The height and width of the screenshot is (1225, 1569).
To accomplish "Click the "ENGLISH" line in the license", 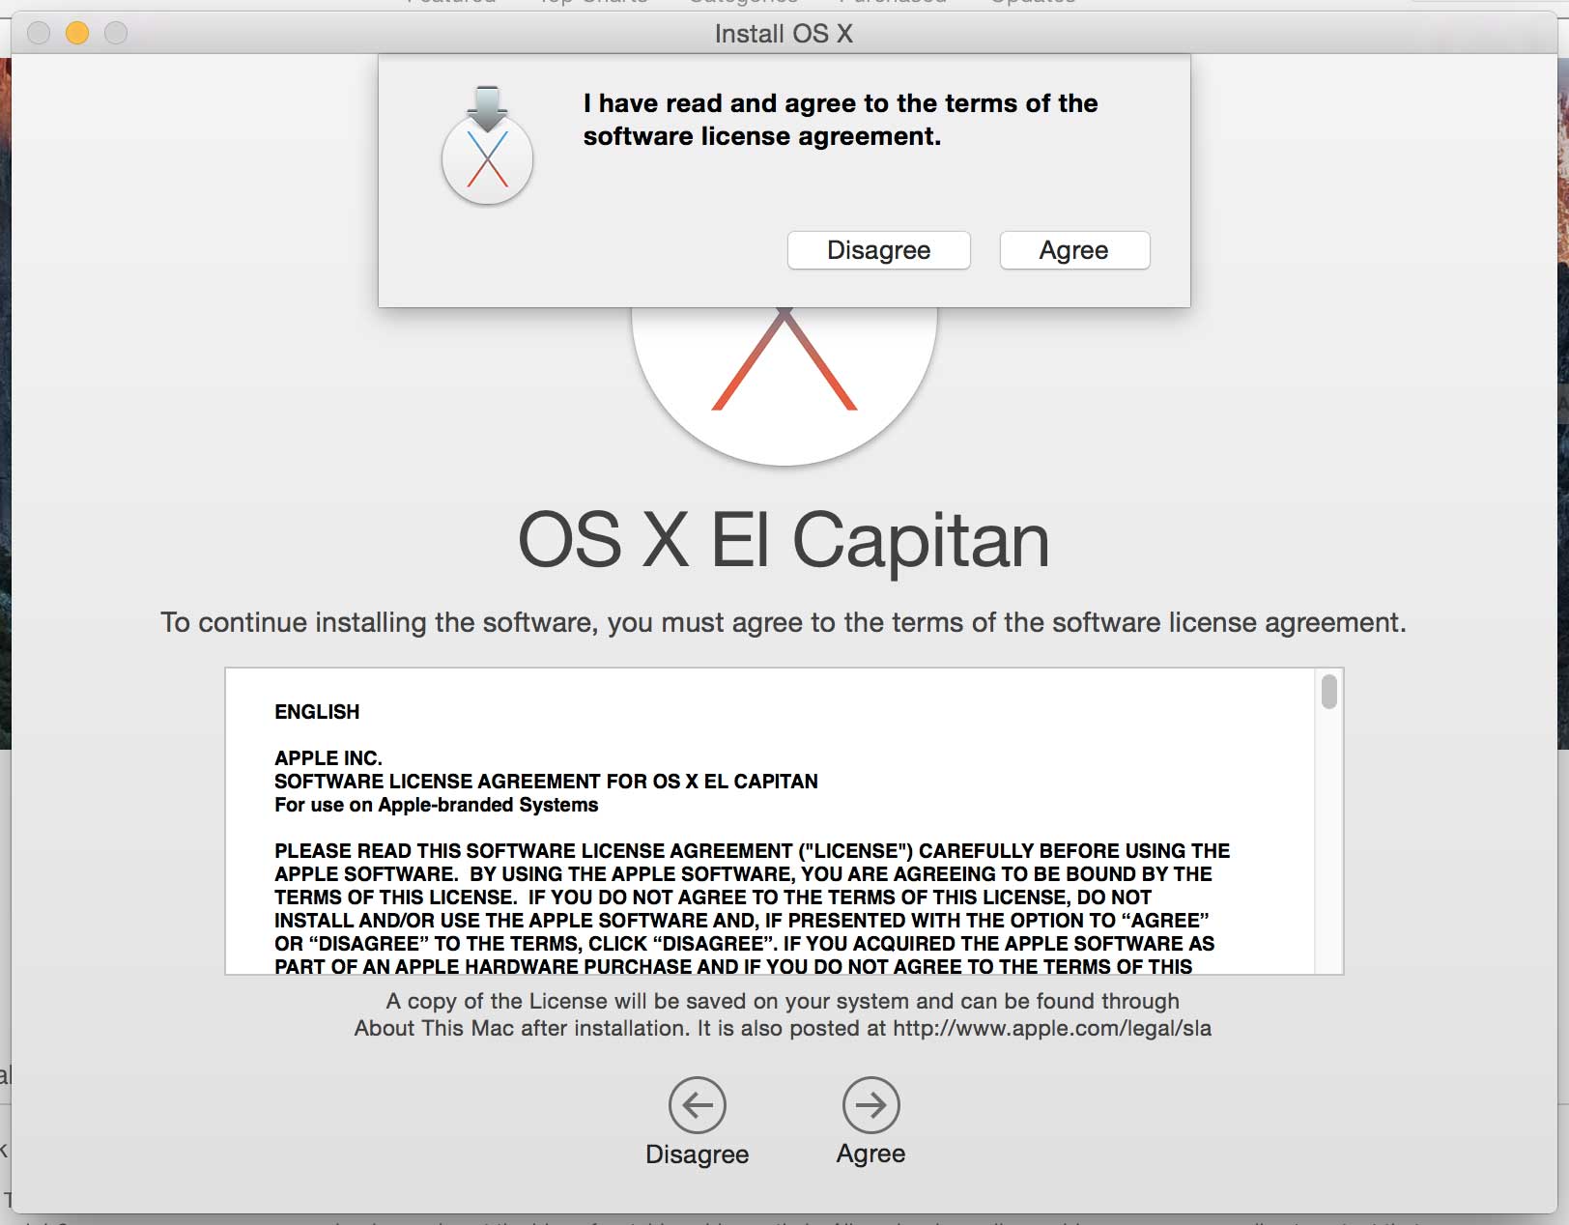I will coord(317,712).
